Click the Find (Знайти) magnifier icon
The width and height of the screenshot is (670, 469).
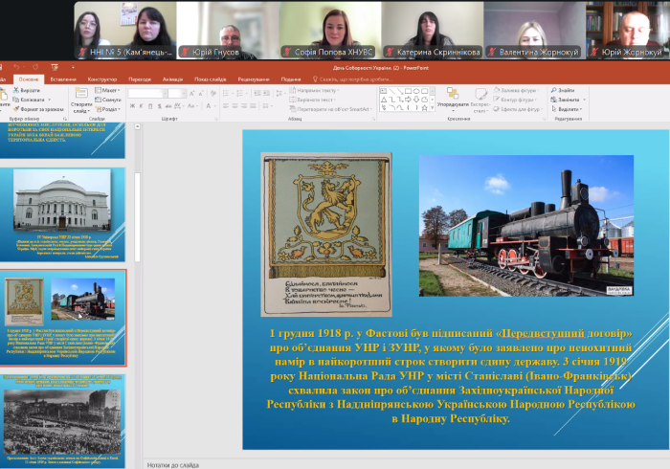(x=555, y=90)
